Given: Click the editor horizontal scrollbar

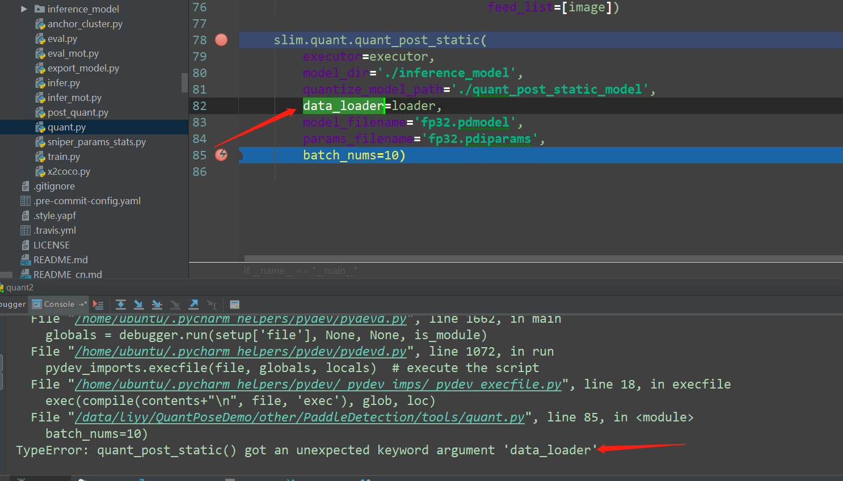Looking at the screenshot, I should (x=543, y=258).
